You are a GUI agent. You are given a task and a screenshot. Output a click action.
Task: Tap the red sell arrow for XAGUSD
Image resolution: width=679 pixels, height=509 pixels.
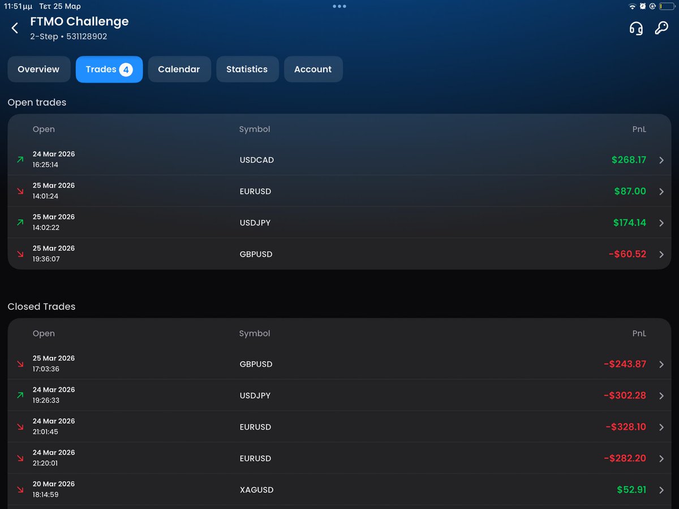point(20,490)
